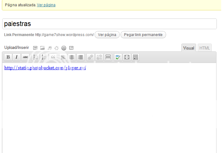The width and height of the screenshot is (224, 153).
Task: Click the title field containing palestras
Action: [x=109, y=24]
